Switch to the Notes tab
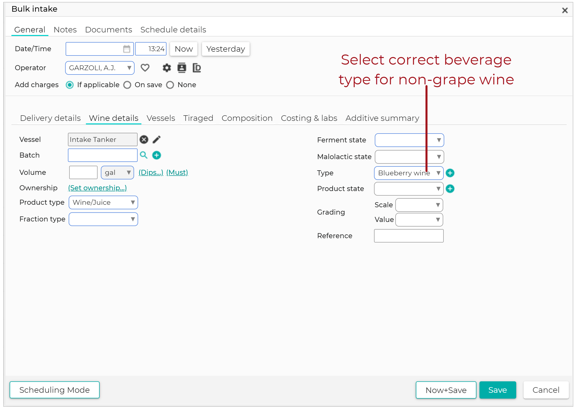The height and width of the screenshot is (411, 576). click(x=65, y=30)
